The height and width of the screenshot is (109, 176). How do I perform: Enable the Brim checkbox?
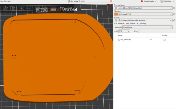pos(139,31)
